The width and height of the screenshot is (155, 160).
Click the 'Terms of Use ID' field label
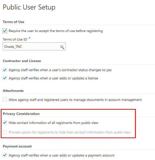(15, 39)
